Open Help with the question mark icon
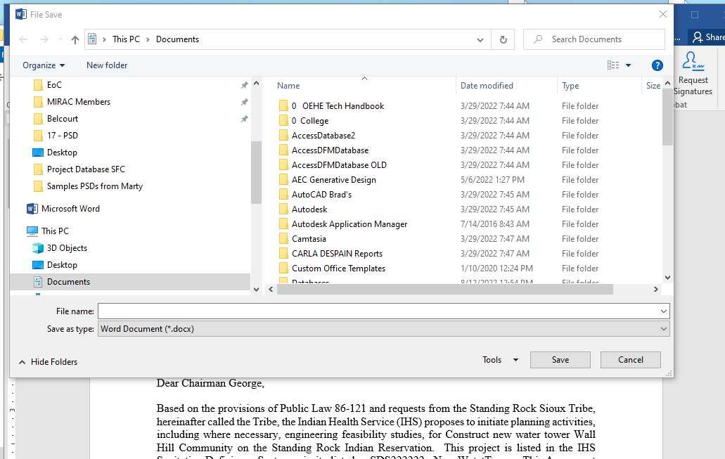The width and height of the screenshot is (725, 459). coord(657,65)
